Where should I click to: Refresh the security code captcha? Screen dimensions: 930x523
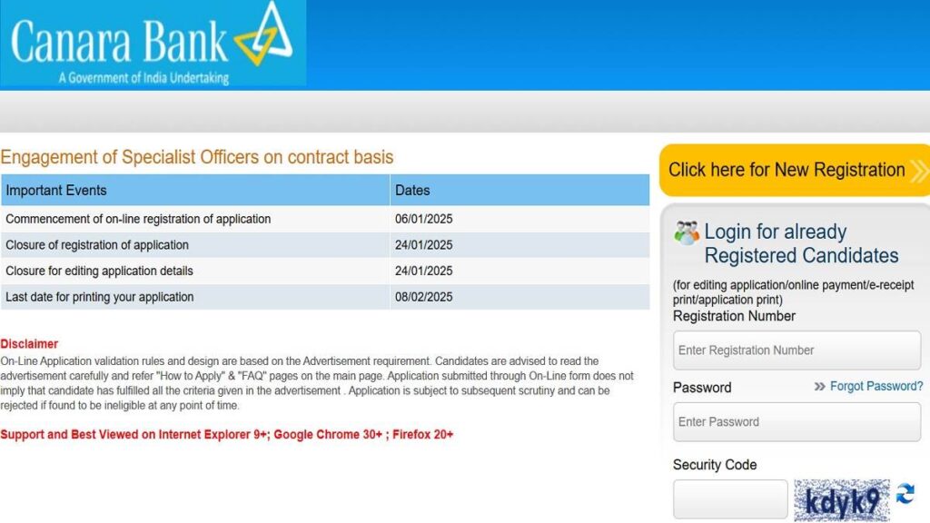905,493
